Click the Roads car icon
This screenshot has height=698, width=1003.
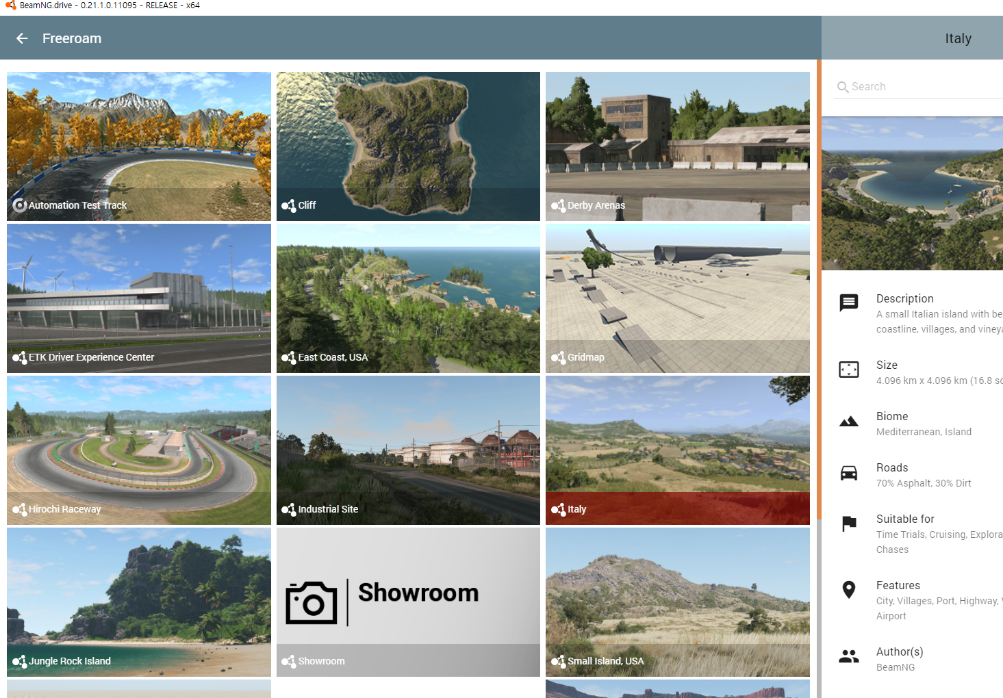click(x=849, y=473)
